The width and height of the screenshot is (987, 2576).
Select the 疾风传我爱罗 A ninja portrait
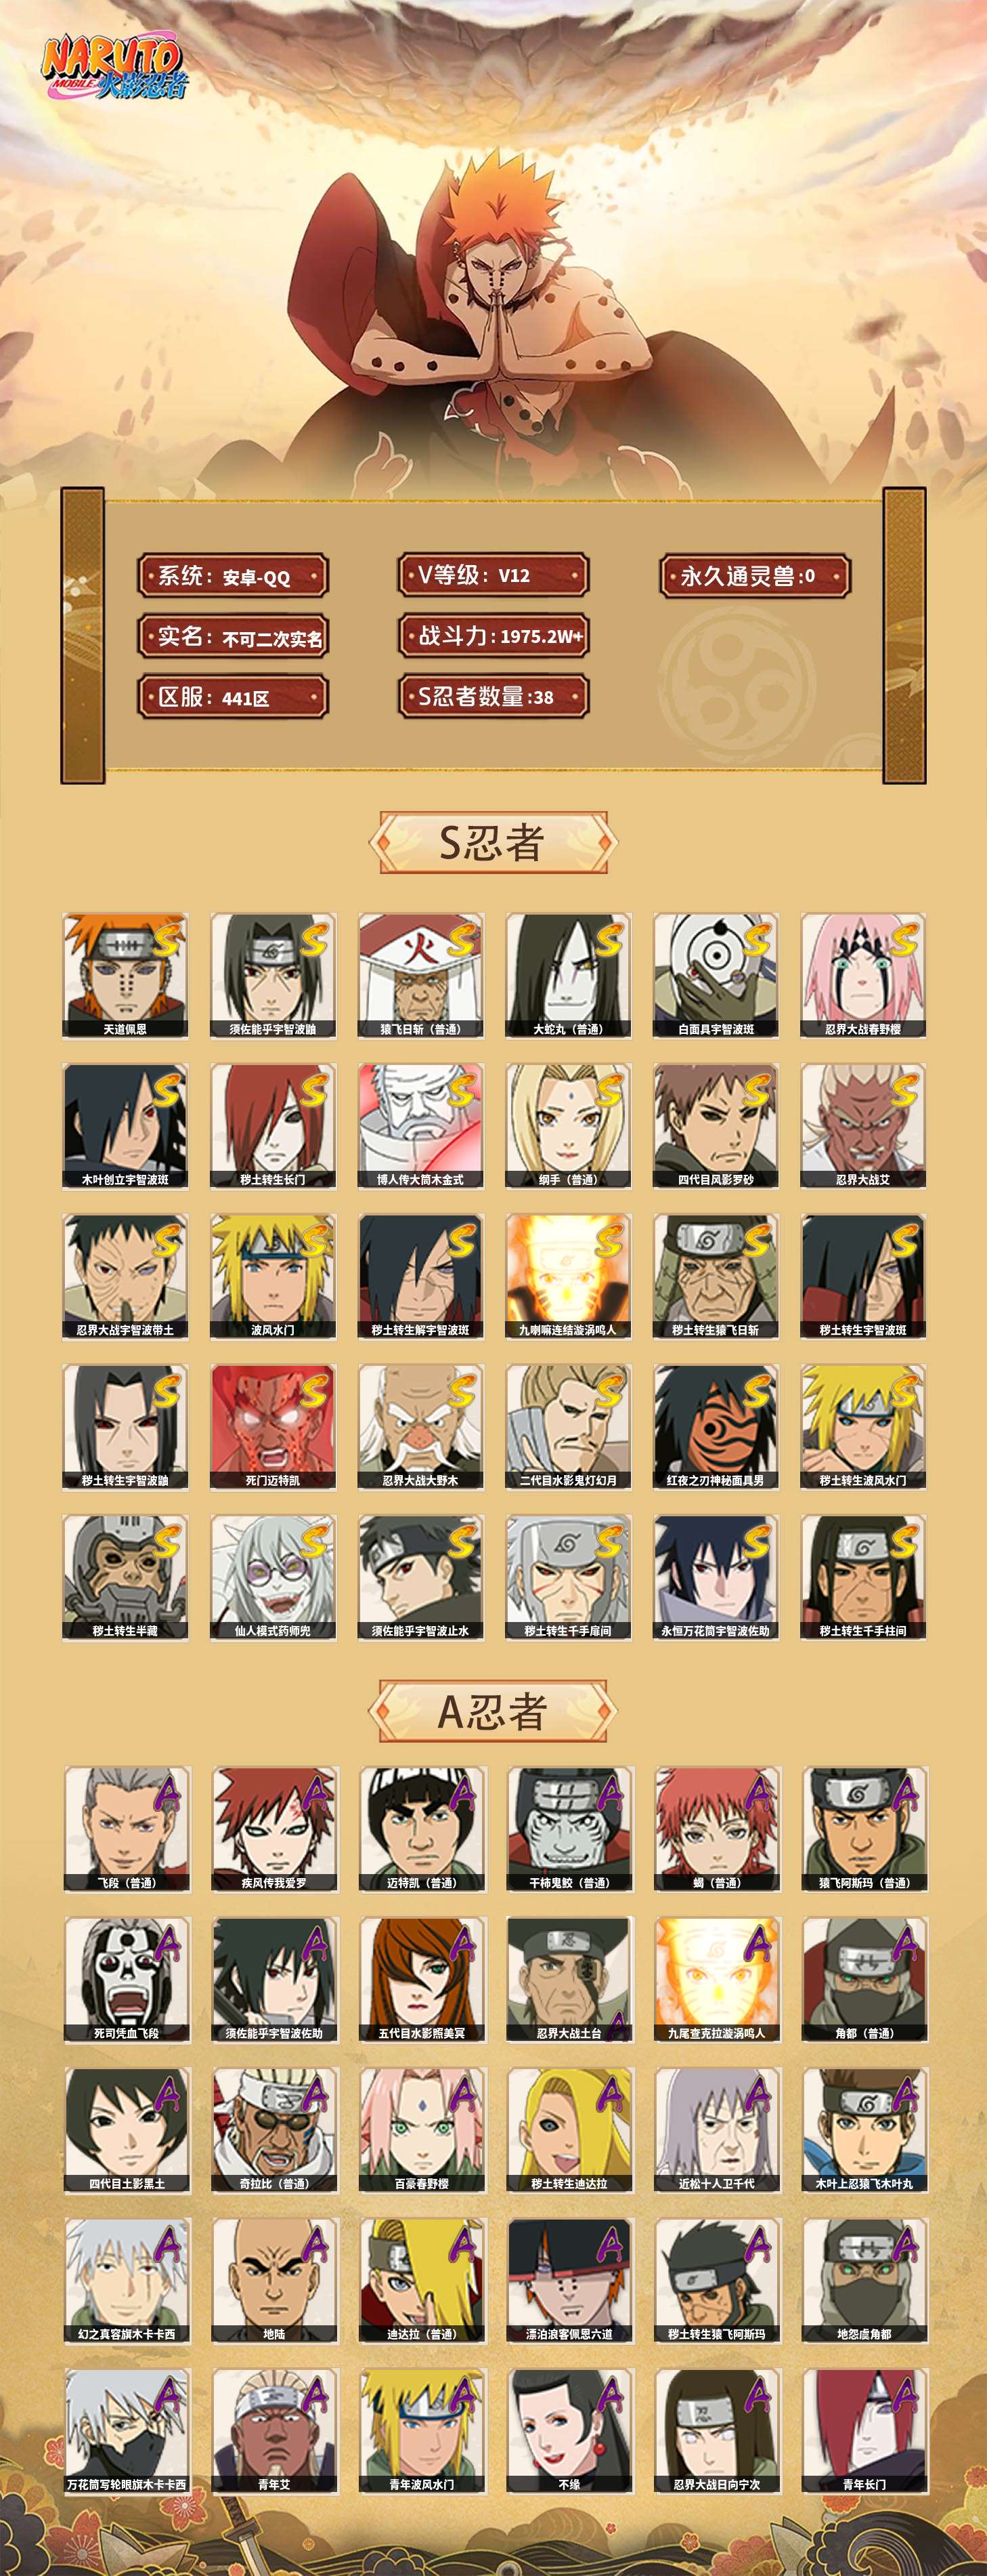tap(275, 1829)
